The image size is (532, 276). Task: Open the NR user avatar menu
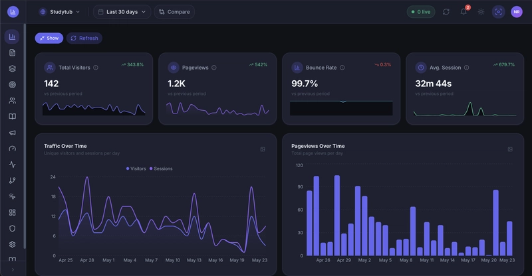[x=517, y=12]
